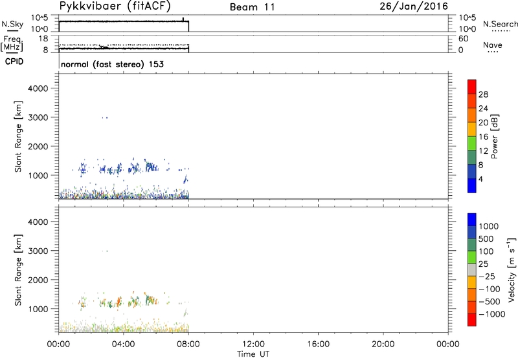Viewport: 518px width, 358px height.
Task: Click the green 12 dB segment of power colorbar
Action: point(472,143)
